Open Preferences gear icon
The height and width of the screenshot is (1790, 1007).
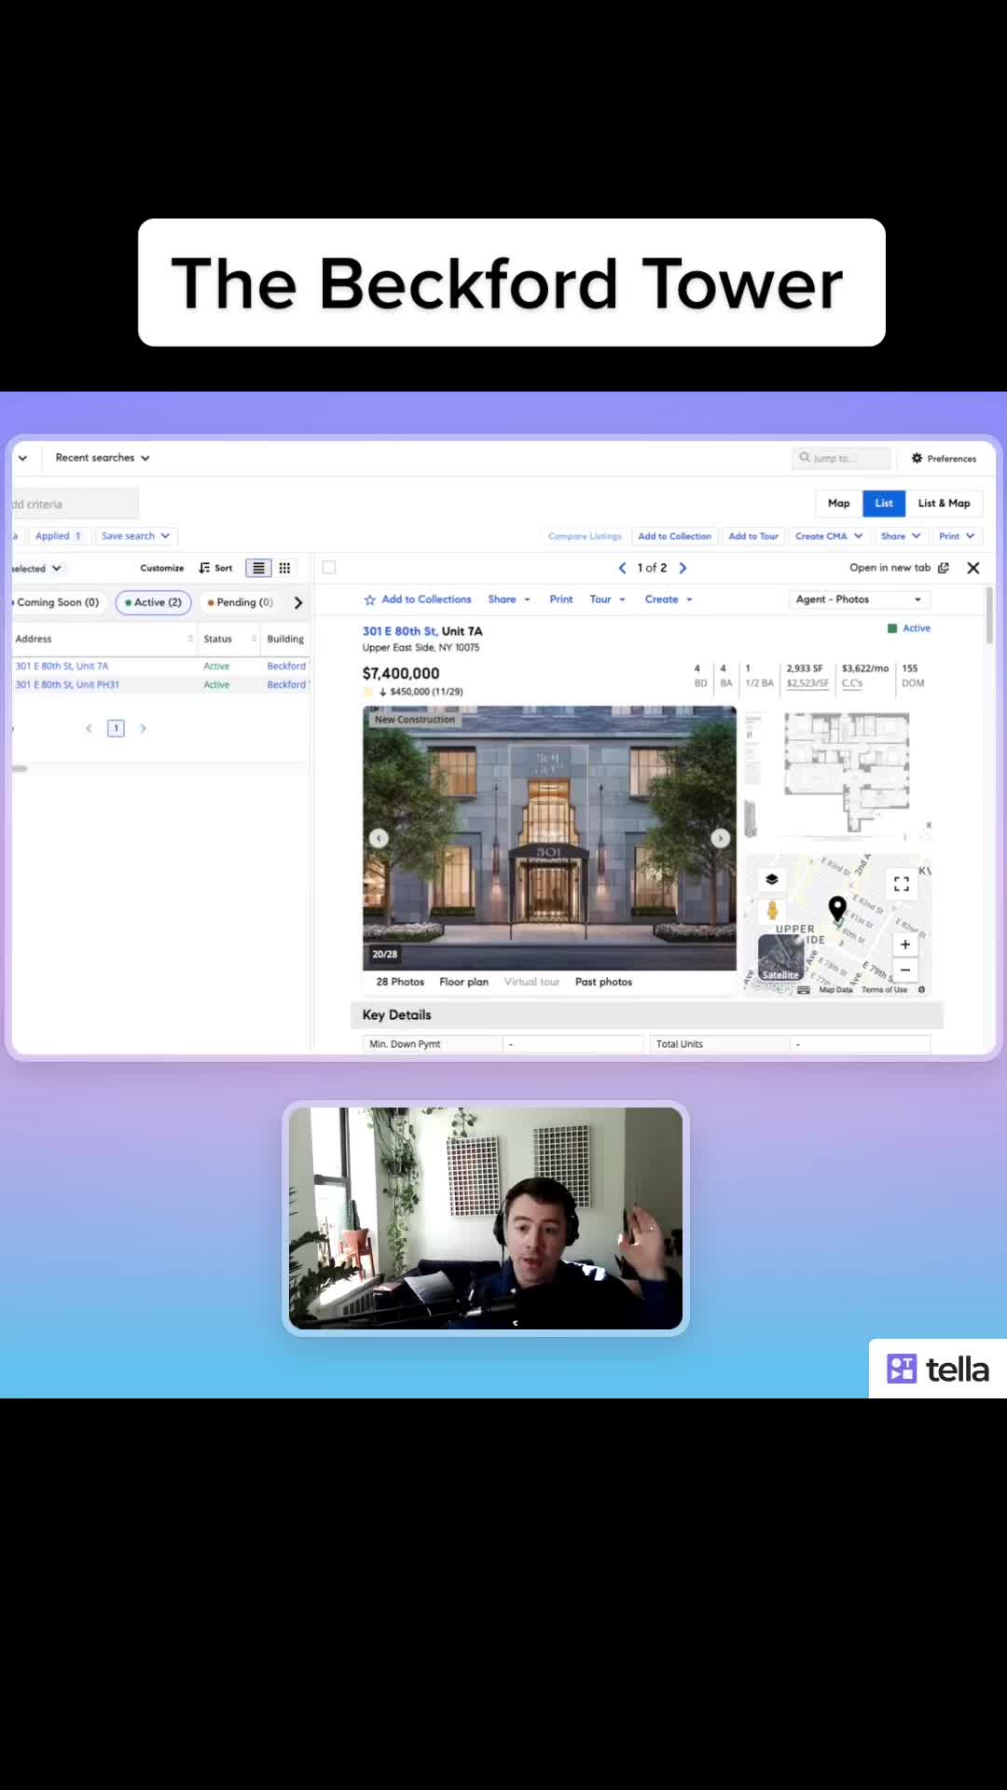[x=917, y=458]
